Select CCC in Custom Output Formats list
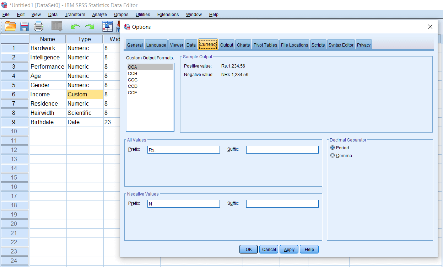 point(133,80)
